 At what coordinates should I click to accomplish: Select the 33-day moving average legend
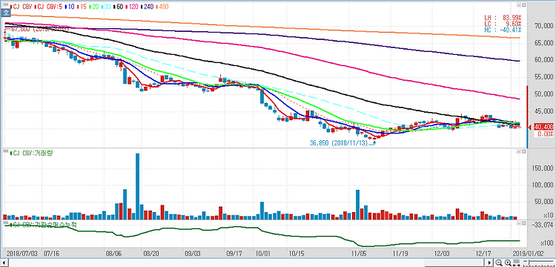point(106,7)
